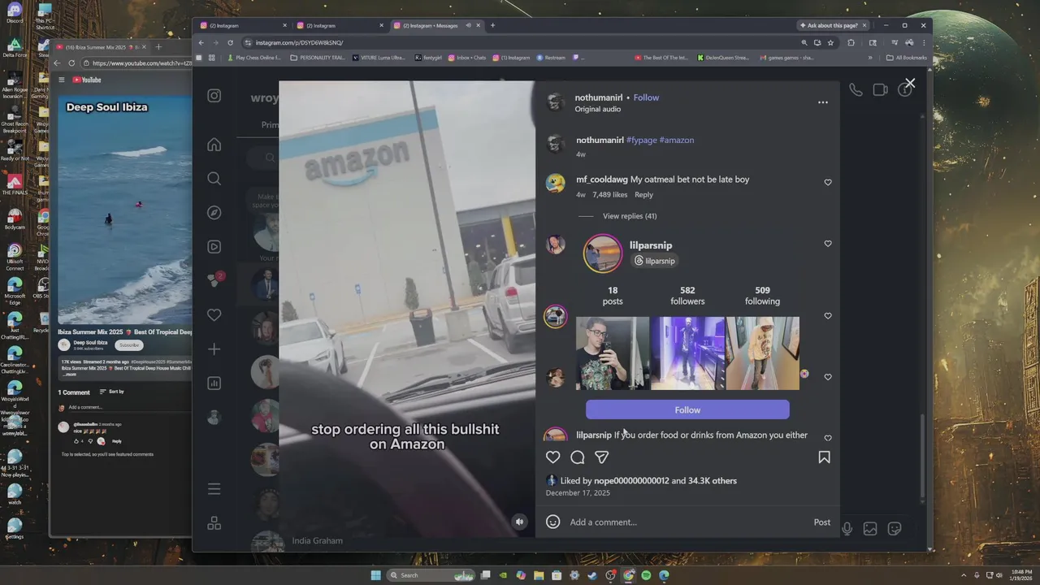Start an audio call with phone icon

coord(856,89)
